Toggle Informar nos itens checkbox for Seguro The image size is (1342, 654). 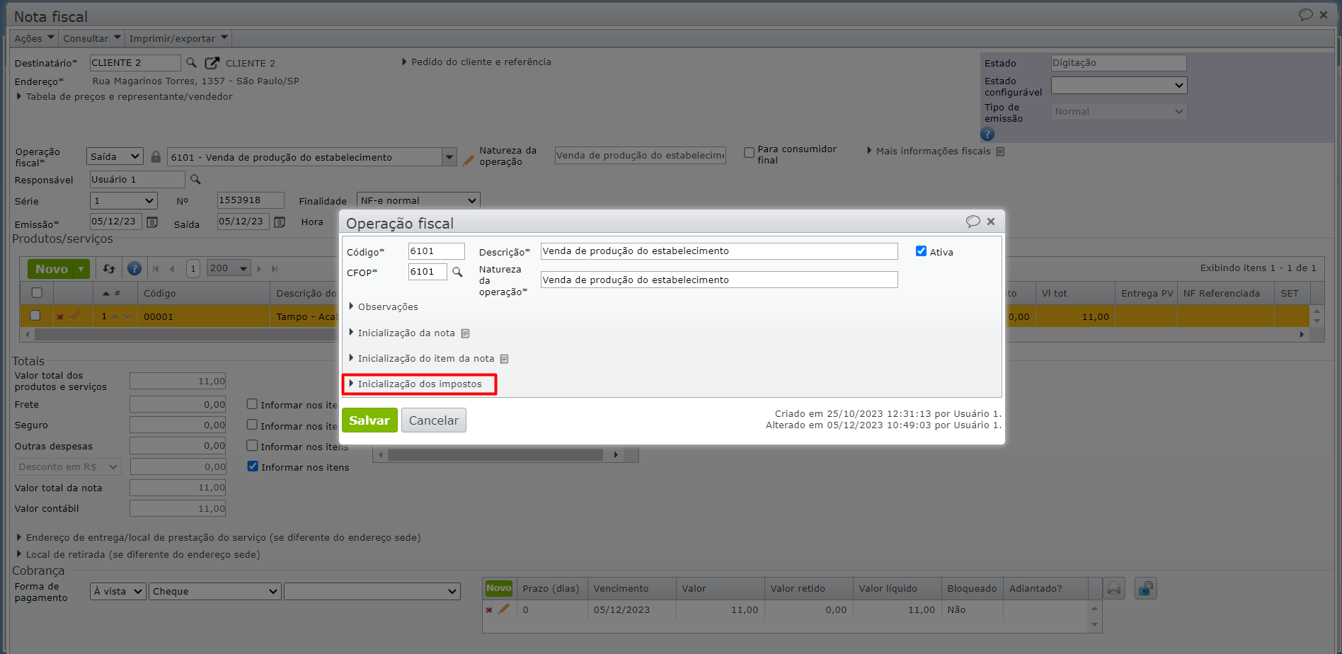[252, 425]
